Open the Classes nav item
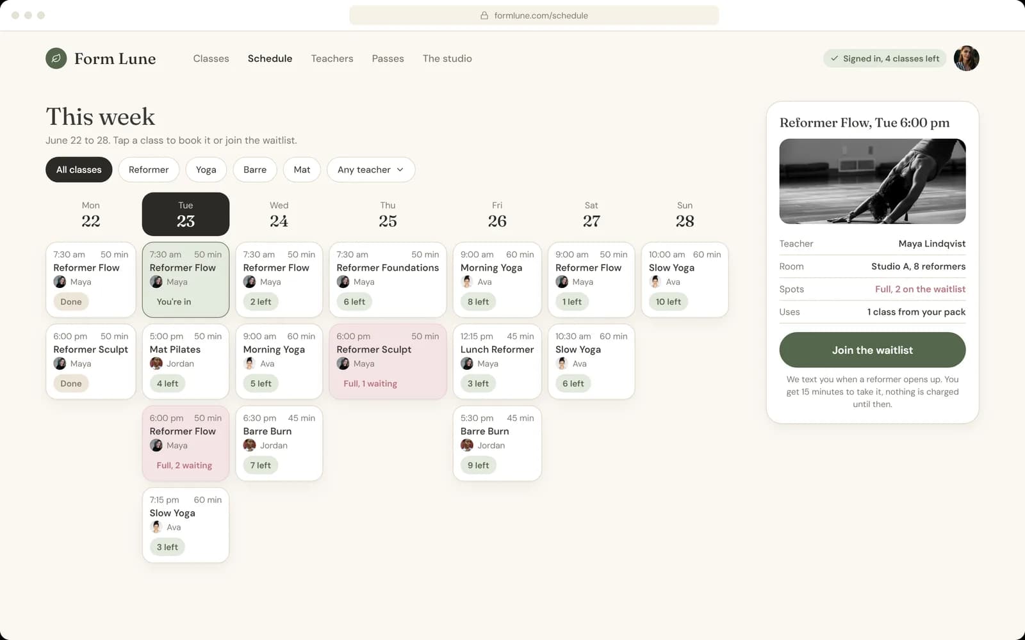 pos(211,58)
